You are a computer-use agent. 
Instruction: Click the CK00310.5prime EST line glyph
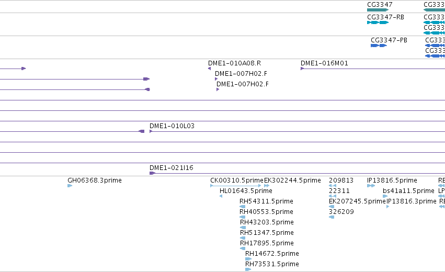(x=235, y=186)
